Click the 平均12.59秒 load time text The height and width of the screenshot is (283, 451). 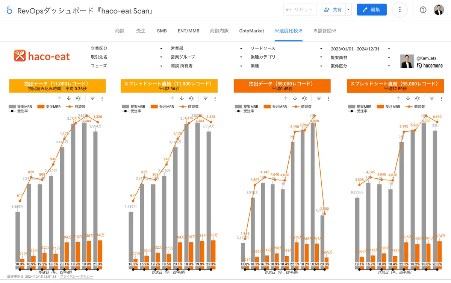click(395, 89)
